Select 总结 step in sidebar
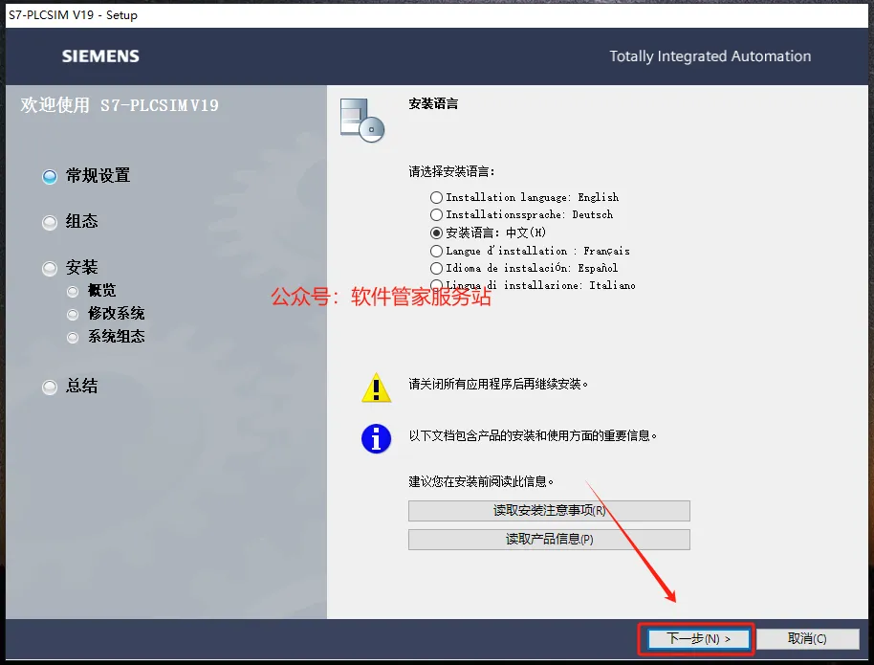The width and height of the screenshot is (874, 665). pos(70,386)
